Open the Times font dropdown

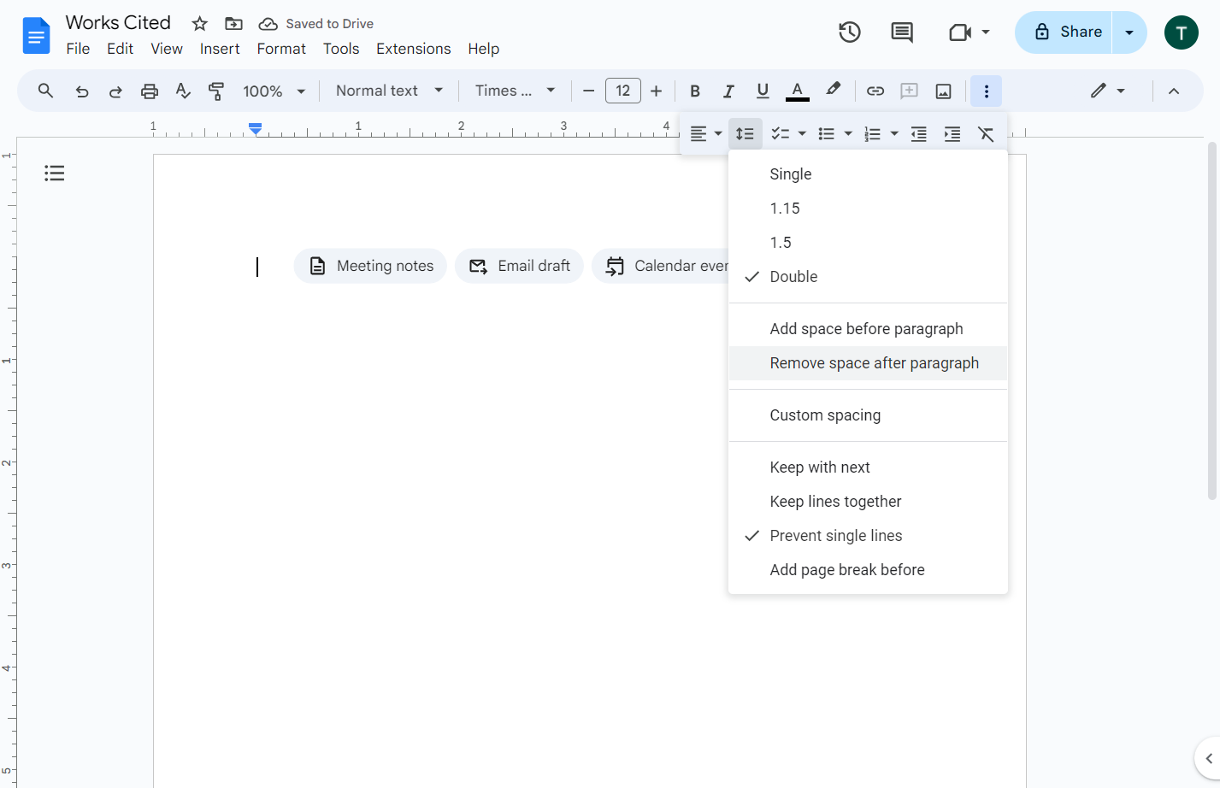point(516,91)
